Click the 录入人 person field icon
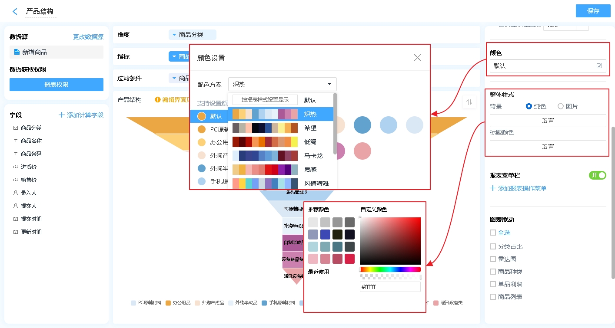This screenshot has width=615, height=328. click(x=16, y=193)
